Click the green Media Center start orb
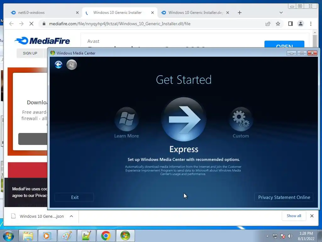This screenshot has height=242, width=322. (72, 65)
